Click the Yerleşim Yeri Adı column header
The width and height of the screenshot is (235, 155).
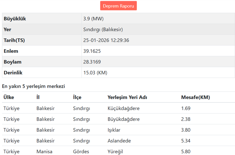[127, 97]
